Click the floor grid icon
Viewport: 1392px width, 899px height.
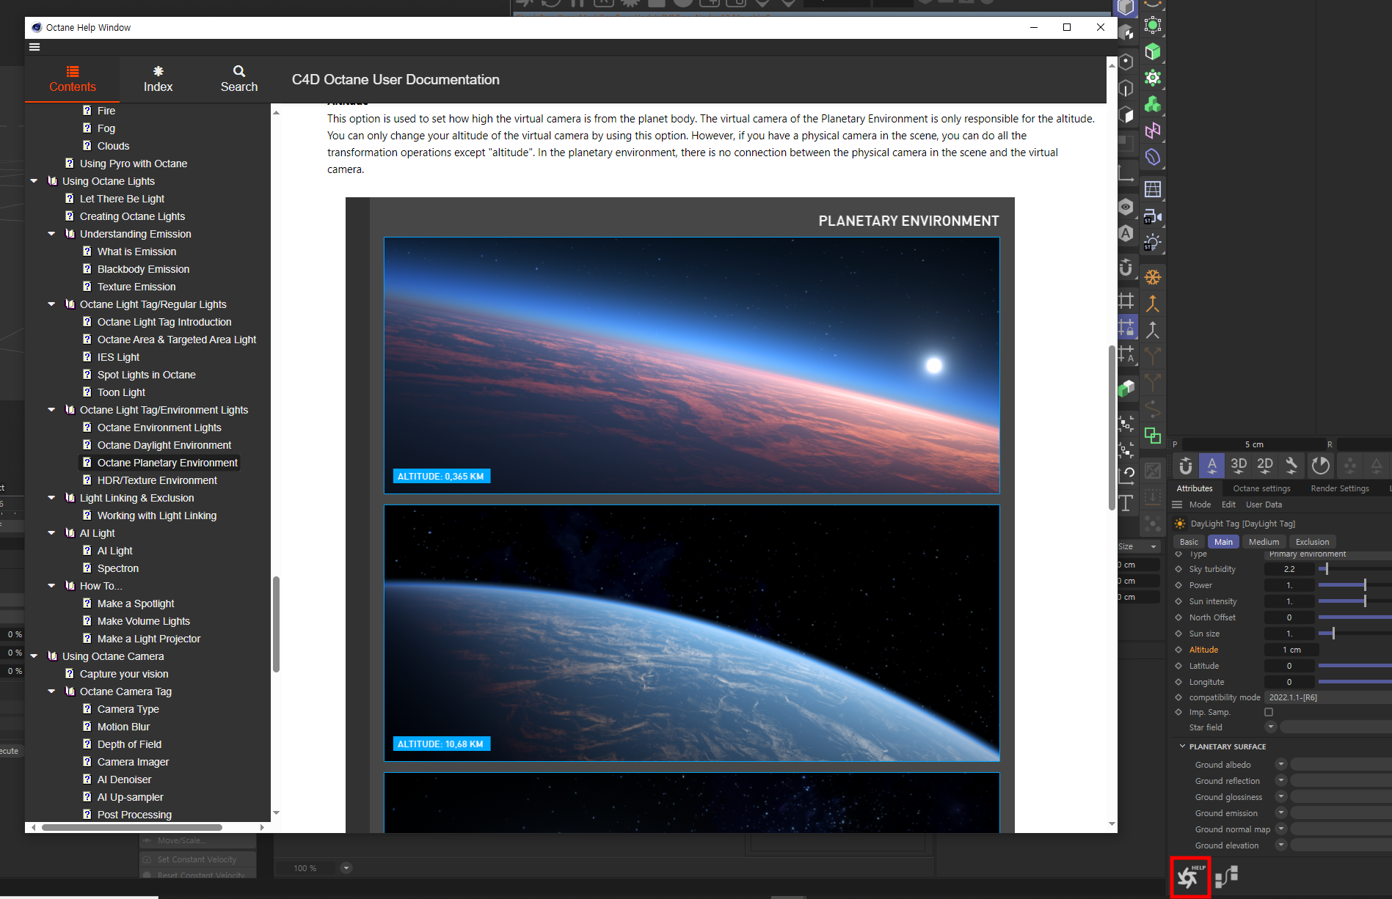(x=1153, y=189)
